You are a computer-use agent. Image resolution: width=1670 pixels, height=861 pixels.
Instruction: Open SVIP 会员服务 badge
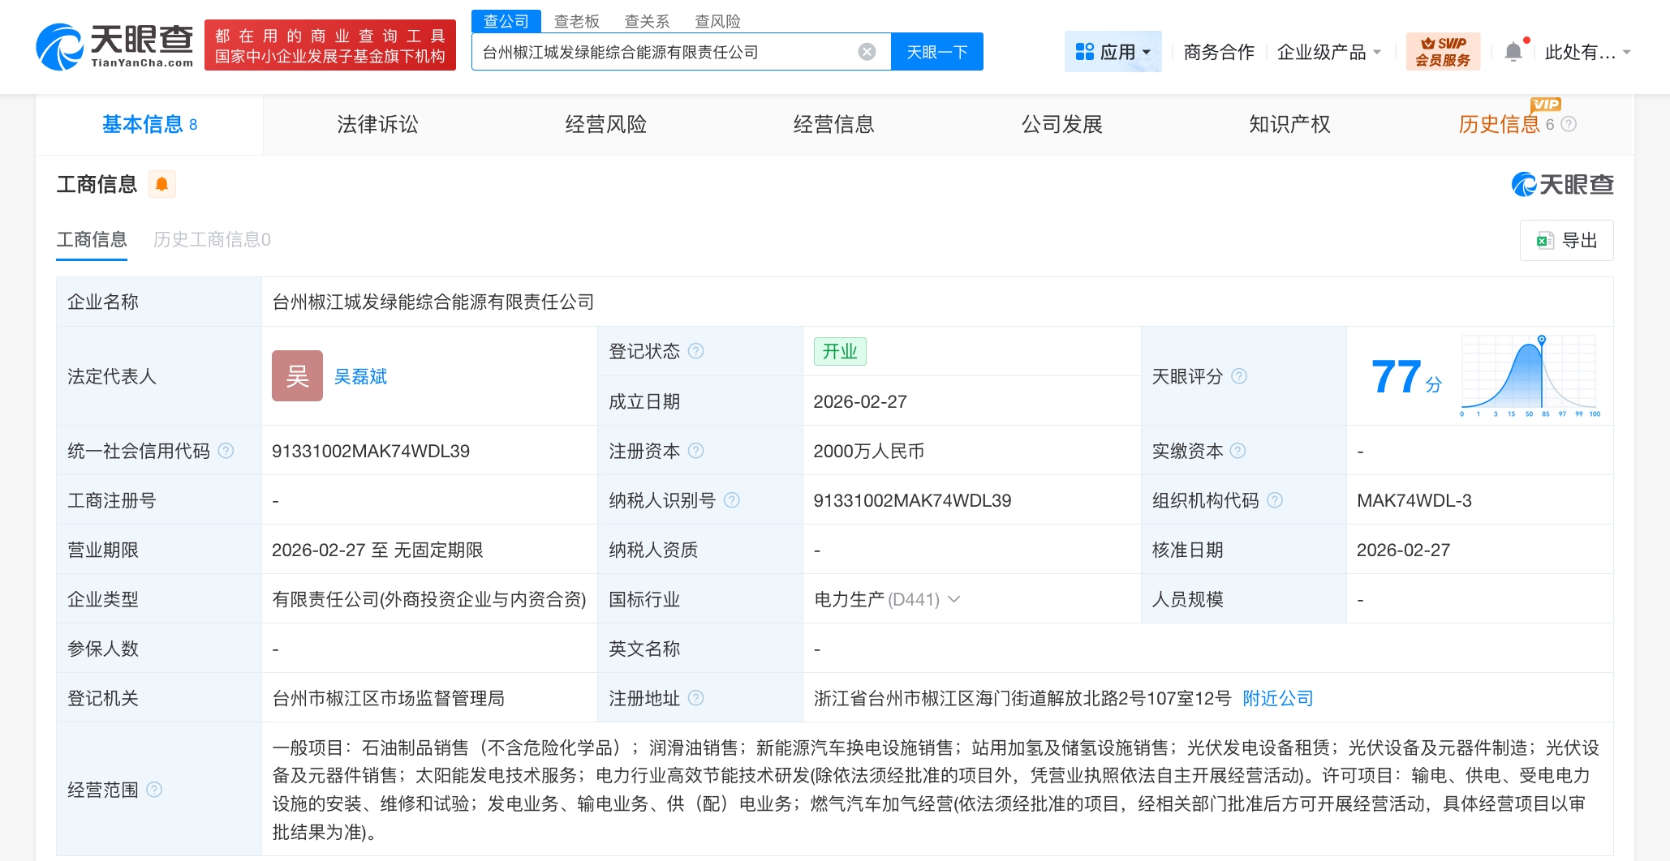pos(1443,52)
